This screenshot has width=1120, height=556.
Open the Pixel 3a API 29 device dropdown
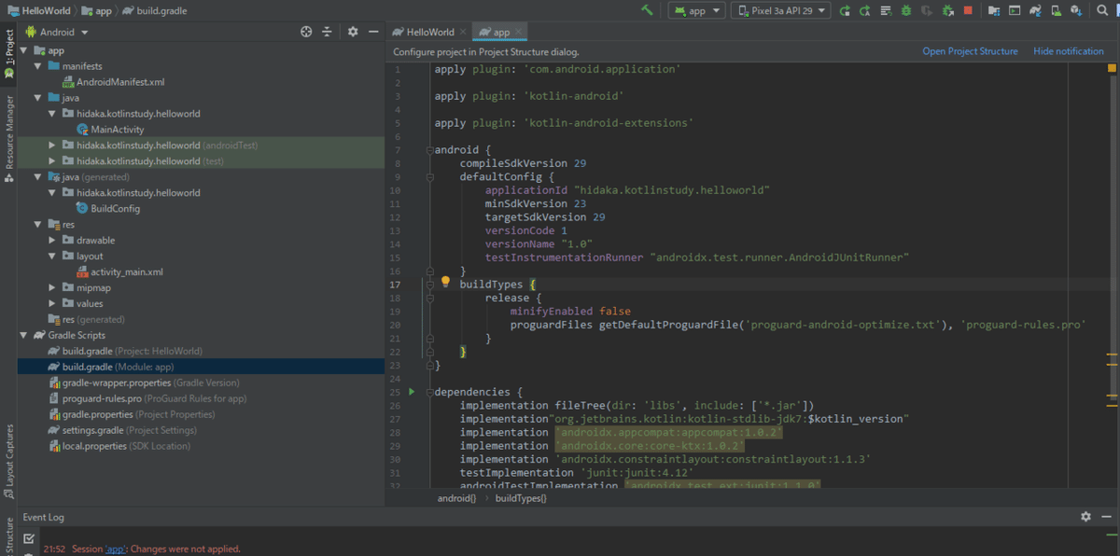[782, 10]
